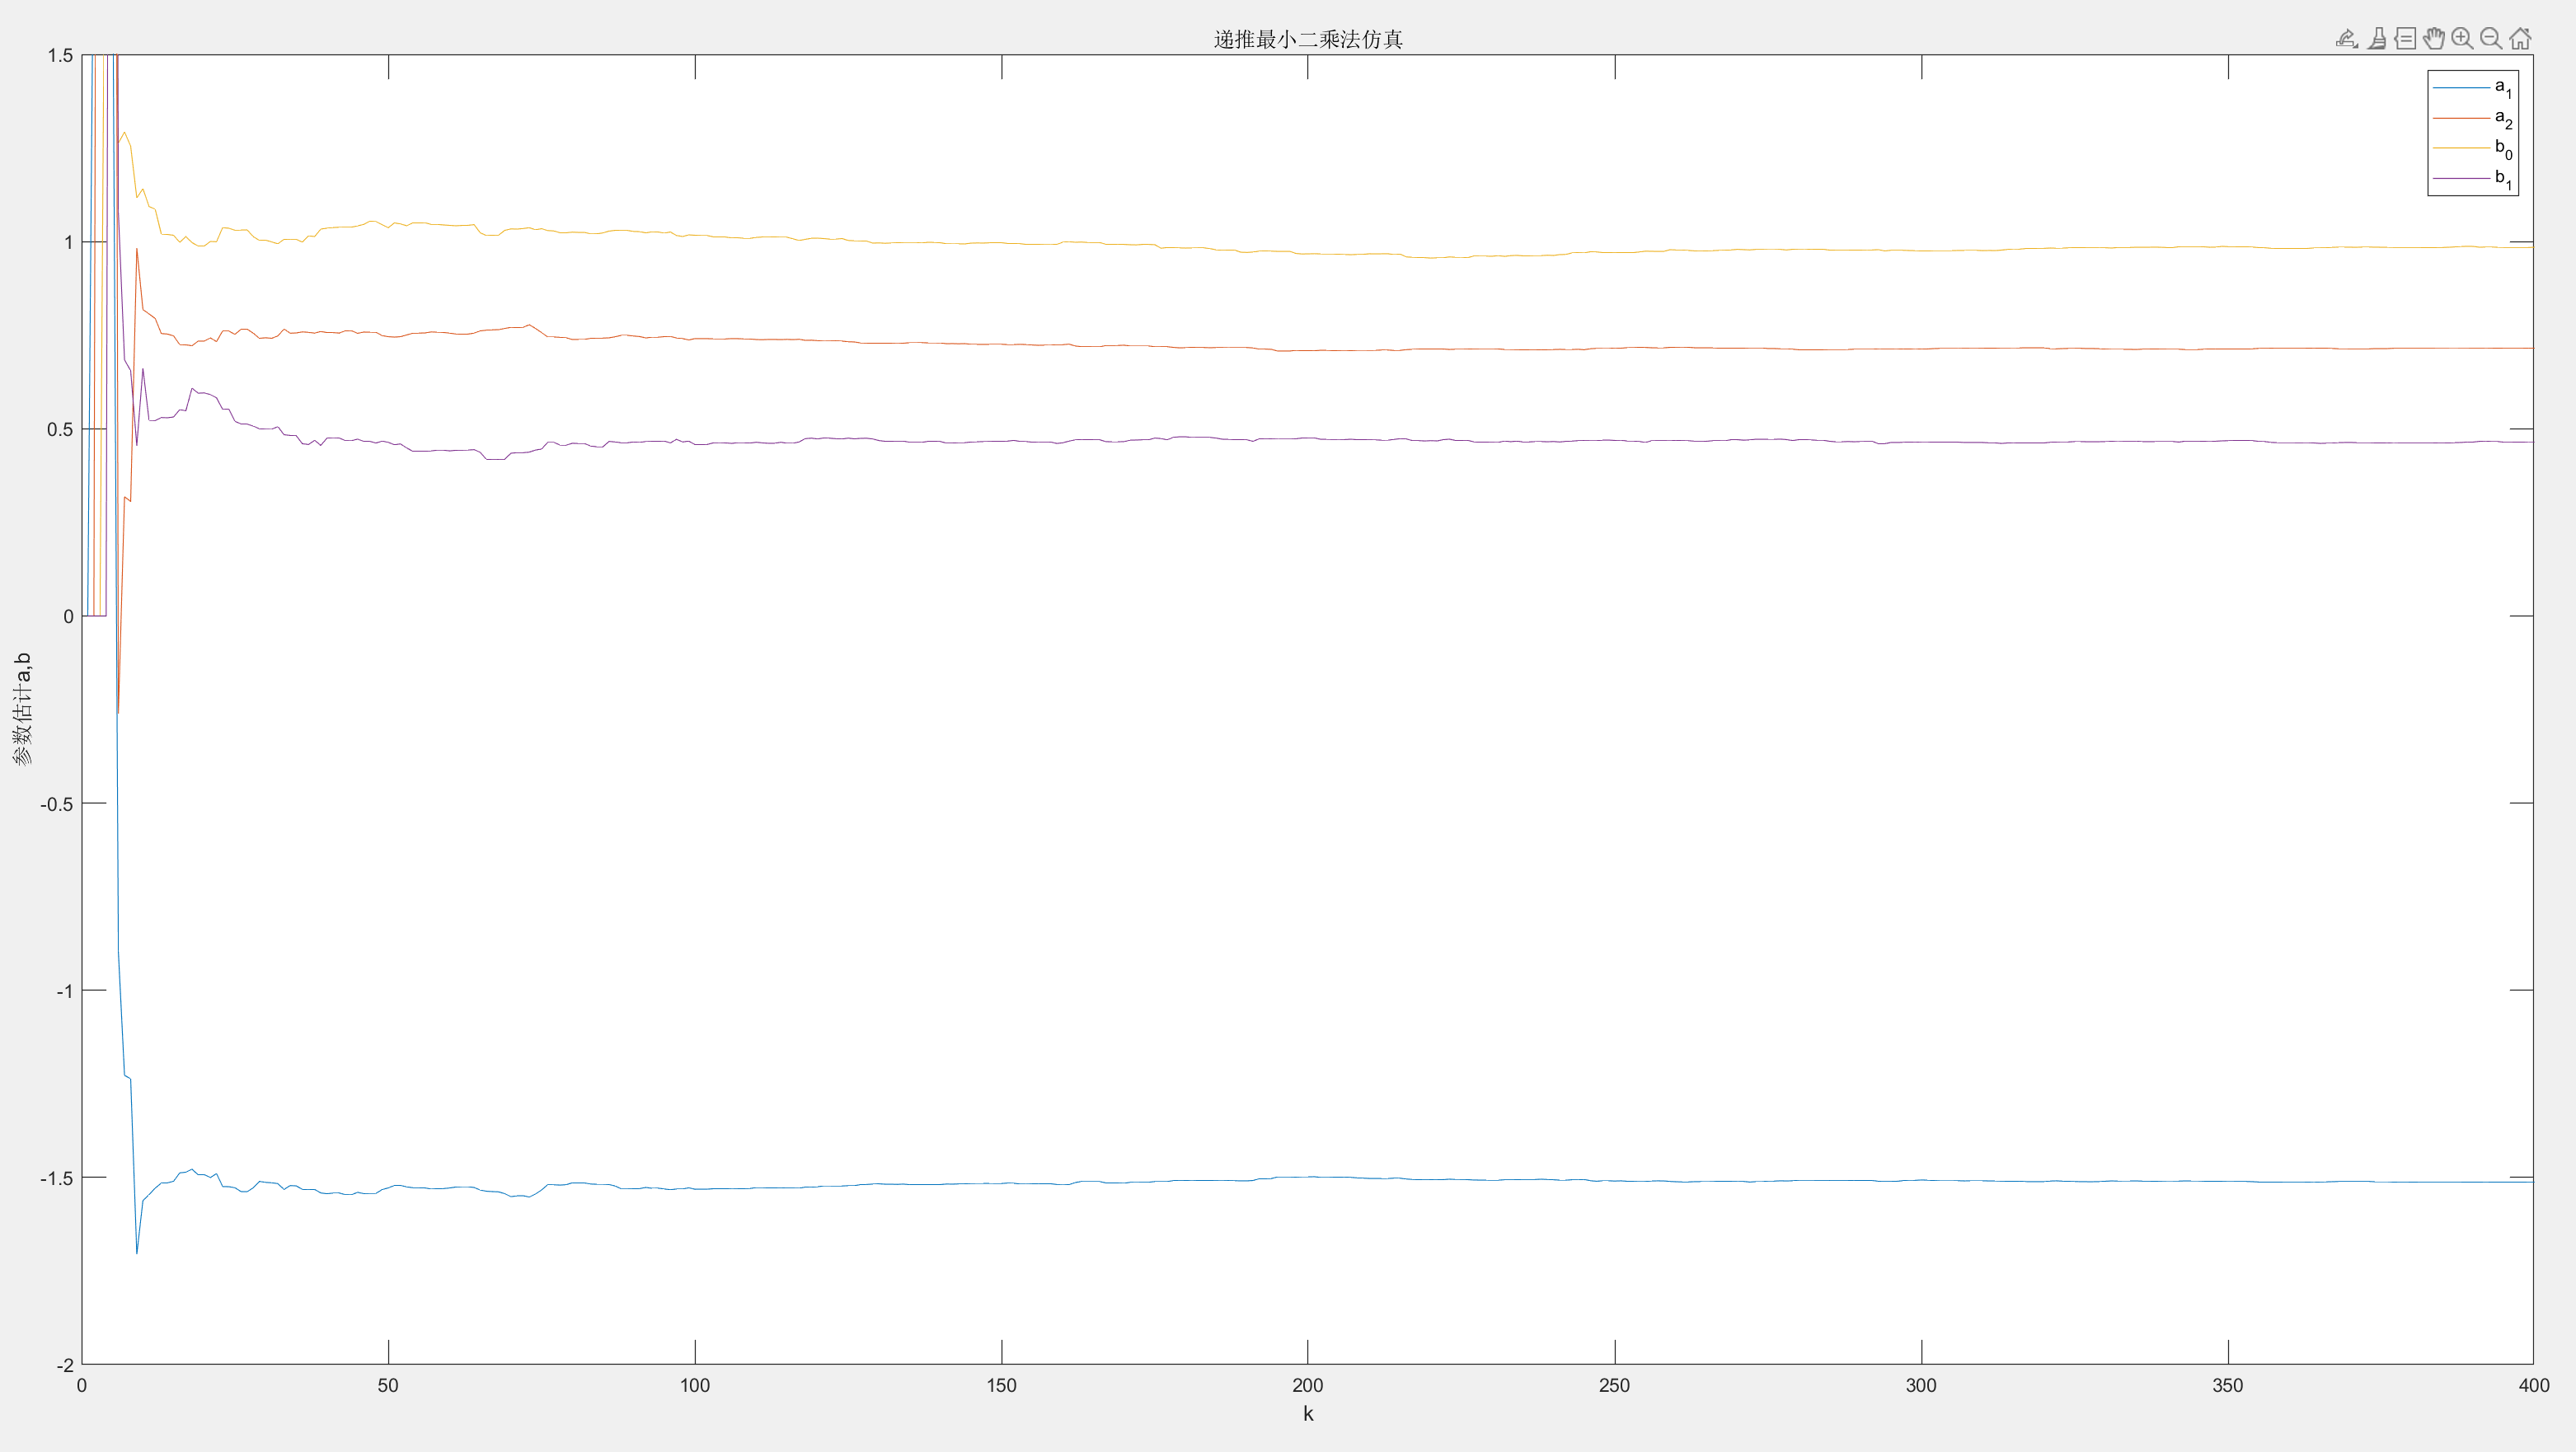Image resolution: width=2576 pixels, height=1452 pixels.
Task: Click the b1 legend entry
Action: (x=2502, y=178)
